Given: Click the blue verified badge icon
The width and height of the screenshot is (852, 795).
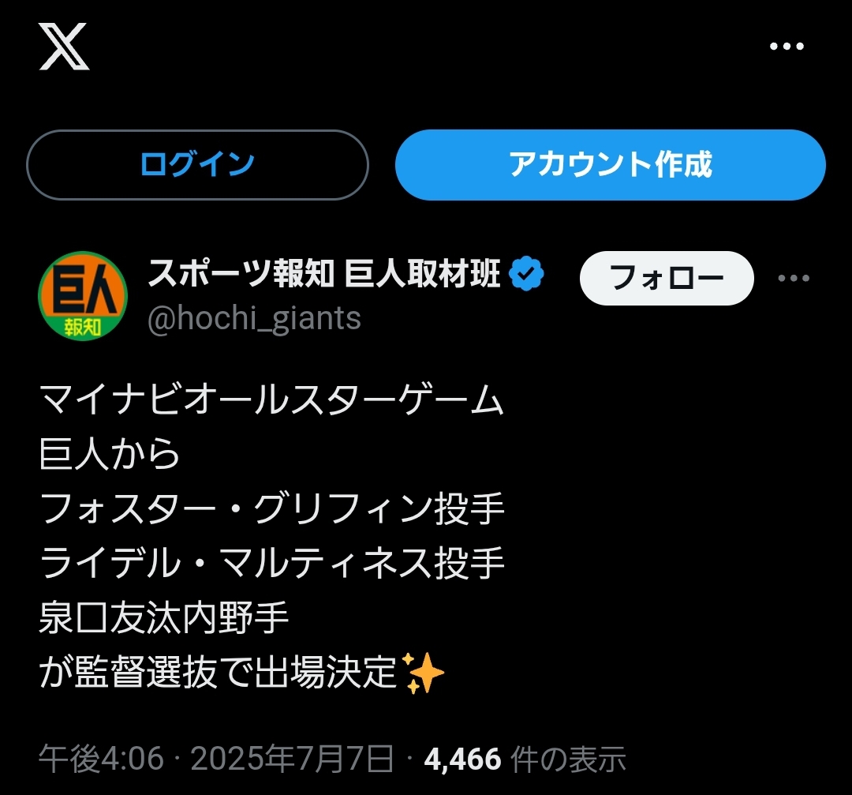Looking at the screenshot, I should (x=526, y=273).
